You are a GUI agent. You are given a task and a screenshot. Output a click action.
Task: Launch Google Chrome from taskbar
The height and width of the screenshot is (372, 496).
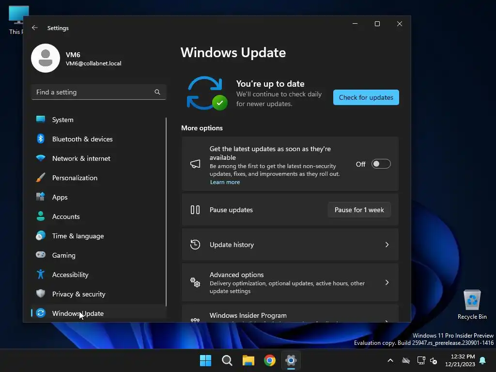270,360
